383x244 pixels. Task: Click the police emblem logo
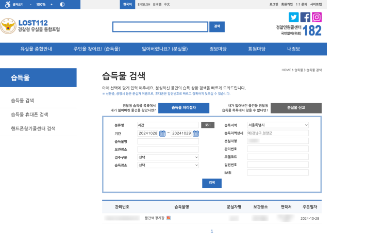(x=8, y=26)
